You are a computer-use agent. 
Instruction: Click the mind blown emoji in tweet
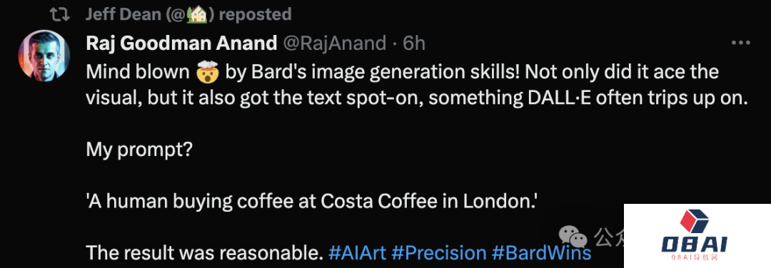coord(208,73)
